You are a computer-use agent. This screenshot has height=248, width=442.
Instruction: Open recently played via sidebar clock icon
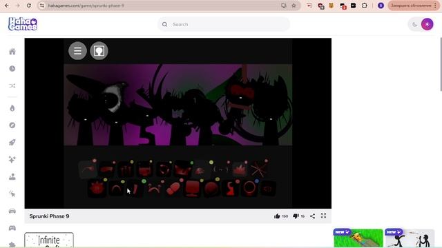coord(12,69)
